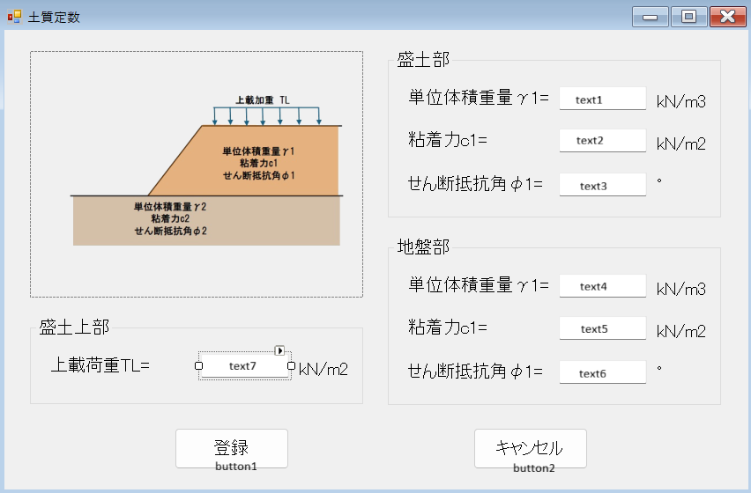This screenshot has width=751, height=493.
Task: Click the text5 cohesion field in 地盤部
Action: (602, 328)
